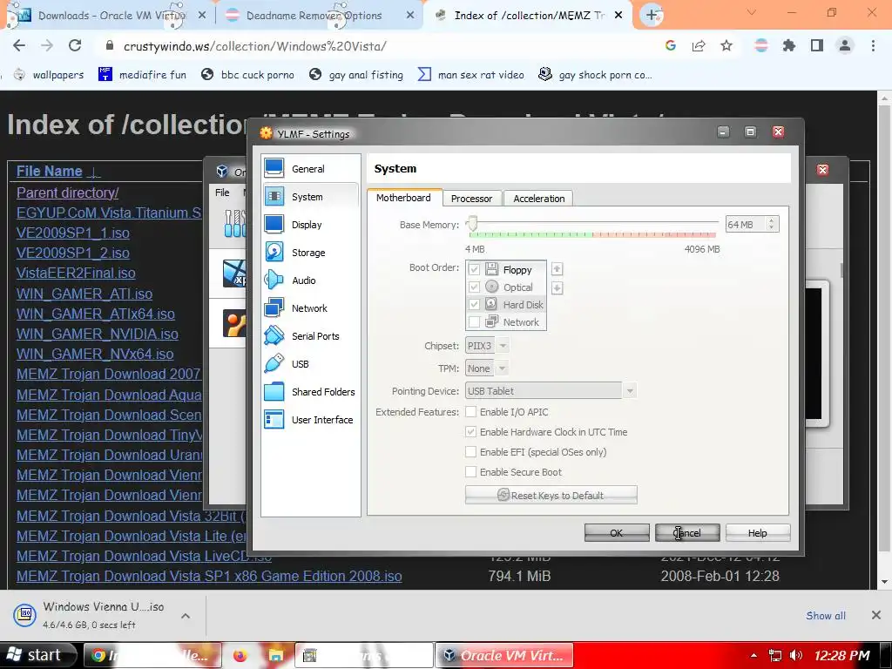This screenshot has height=669, width=892.
Task: Enable I/O APIC checkbox
Action: [x=471, y=412]
